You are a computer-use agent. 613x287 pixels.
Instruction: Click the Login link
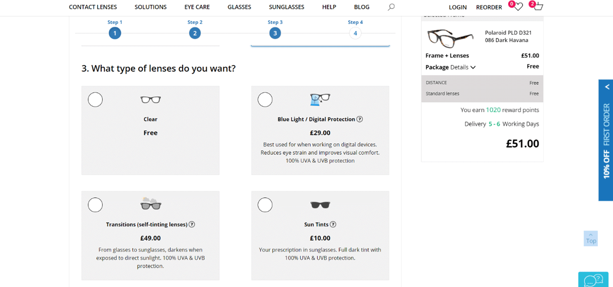pyautogui.click(x=458, y=7)
